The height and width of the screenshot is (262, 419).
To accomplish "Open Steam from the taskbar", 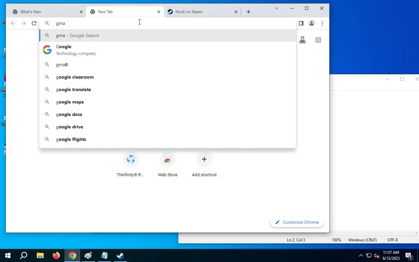I will [120, 255].
